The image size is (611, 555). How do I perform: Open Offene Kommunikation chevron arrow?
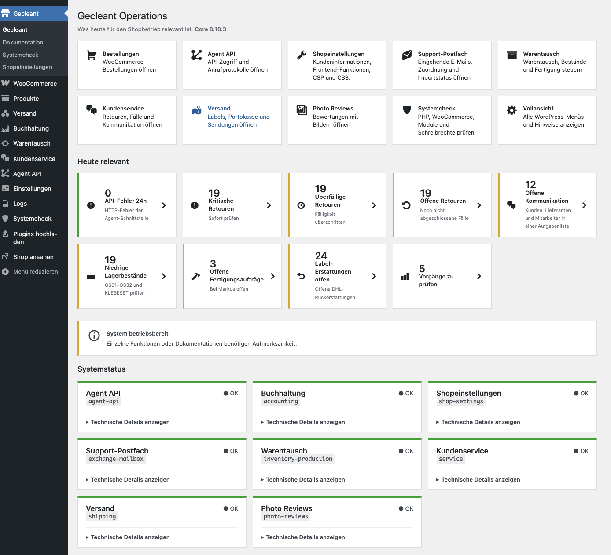click(x=584, y=205)
